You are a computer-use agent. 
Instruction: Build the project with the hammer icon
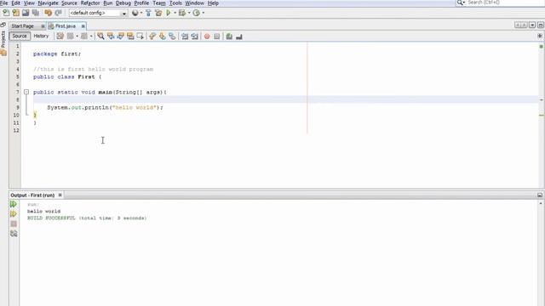[148, 13]
